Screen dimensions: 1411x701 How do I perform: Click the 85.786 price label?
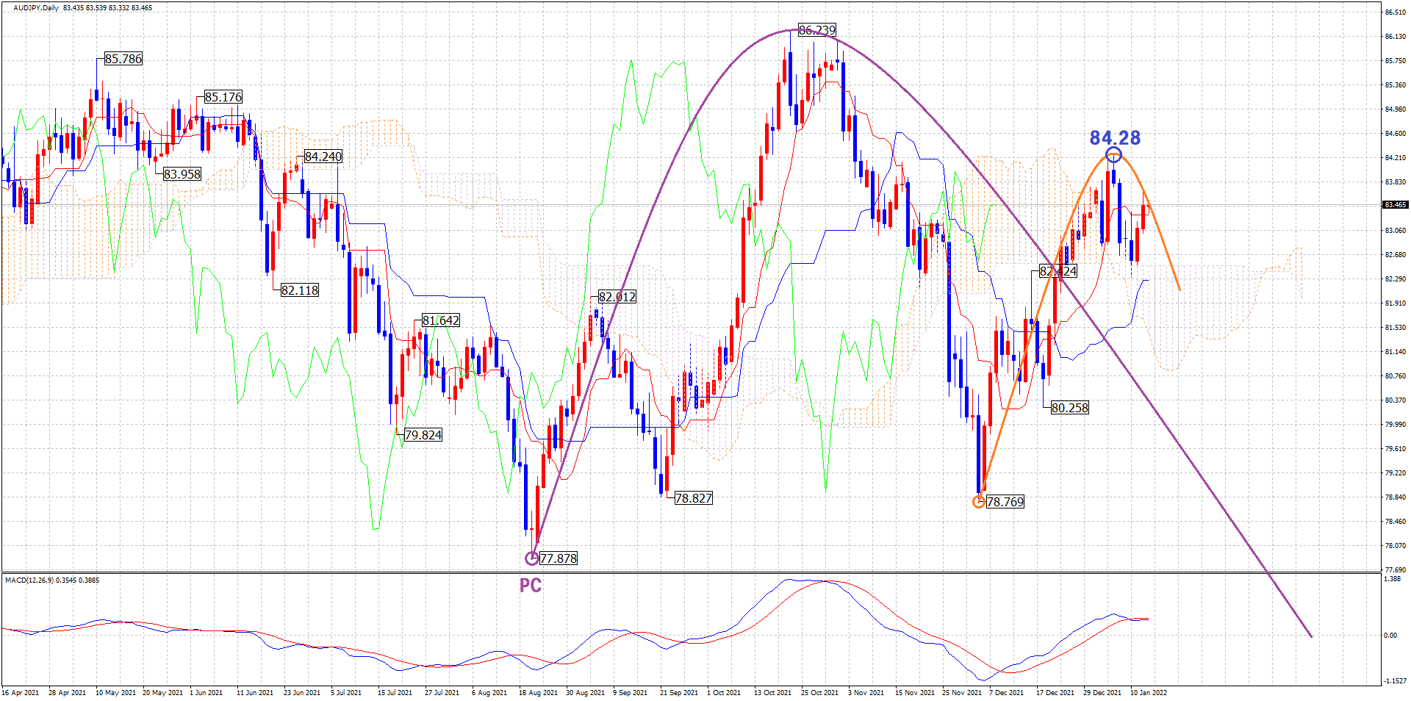(123, 59)
